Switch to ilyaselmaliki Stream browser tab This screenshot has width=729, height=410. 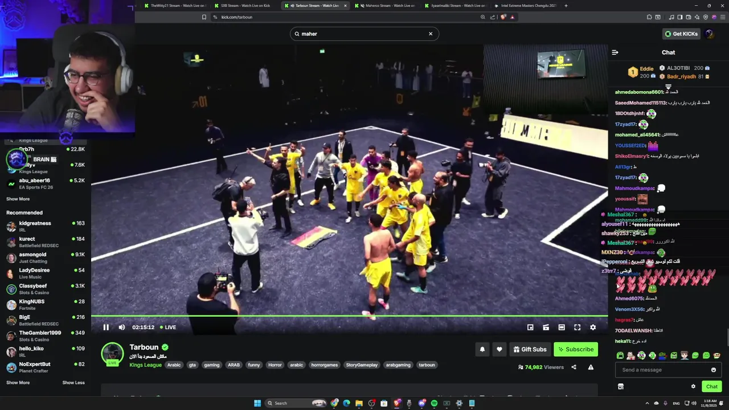(454, 6)
